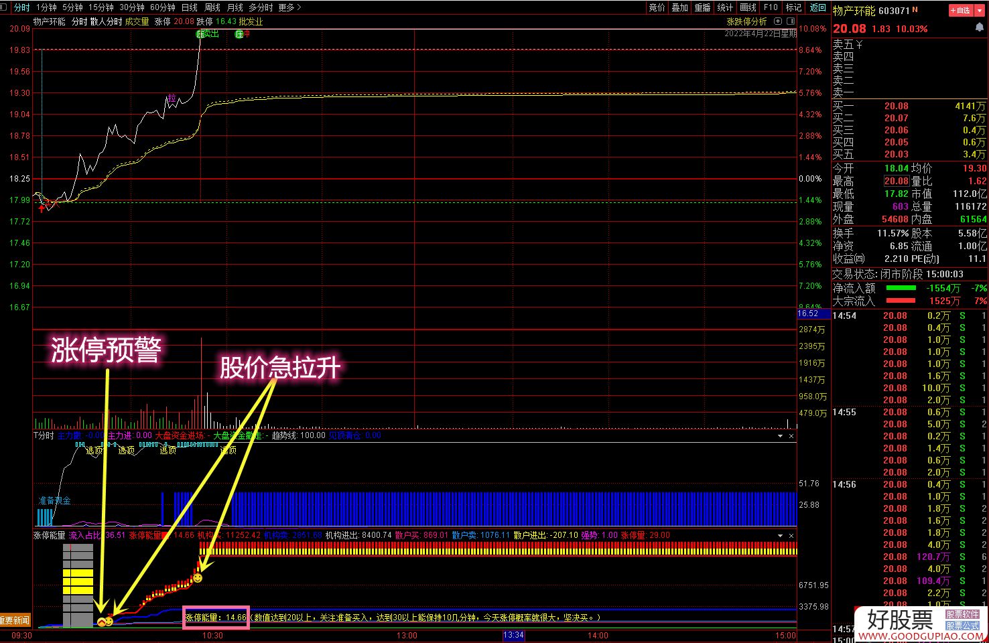Close the 涨停能量 indicator panel
Viewport: 989px width, 643px height.
click(x=791, y=536)
